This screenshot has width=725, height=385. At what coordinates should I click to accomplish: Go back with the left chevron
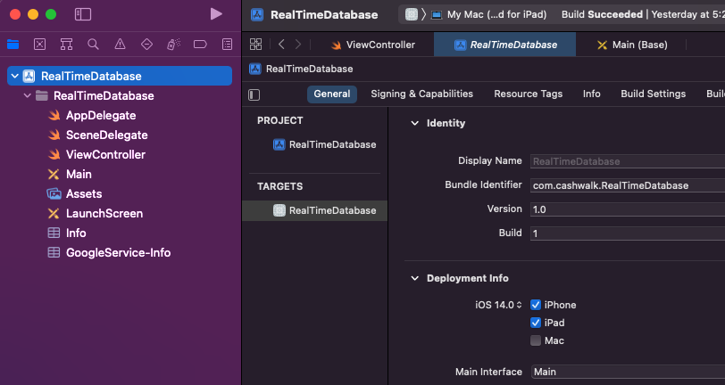[281, 45]
